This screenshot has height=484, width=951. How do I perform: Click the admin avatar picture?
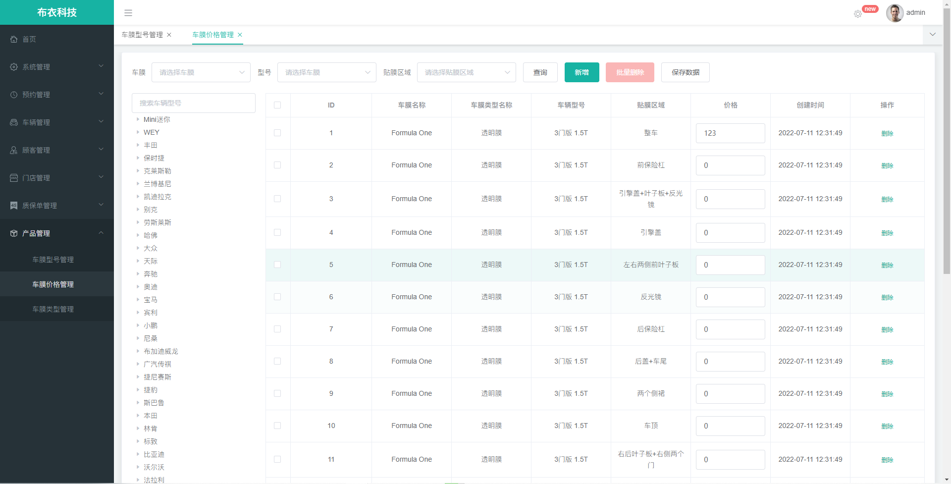click(895, 13)
